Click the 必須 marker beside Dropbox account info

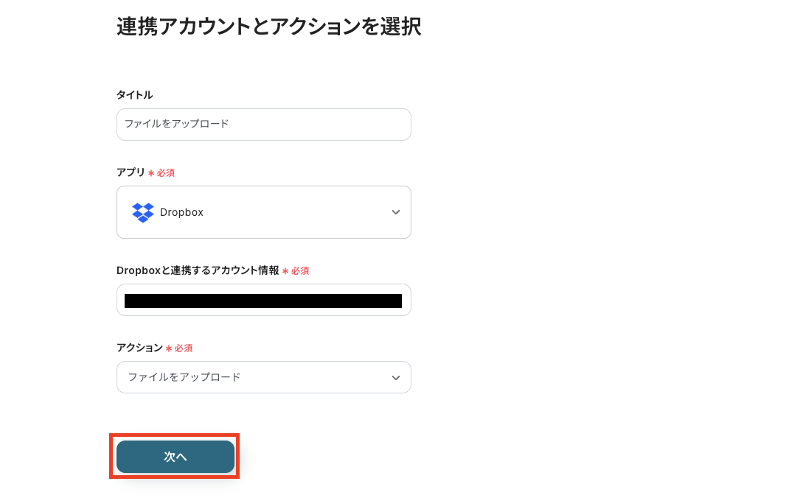pos(299,270)
